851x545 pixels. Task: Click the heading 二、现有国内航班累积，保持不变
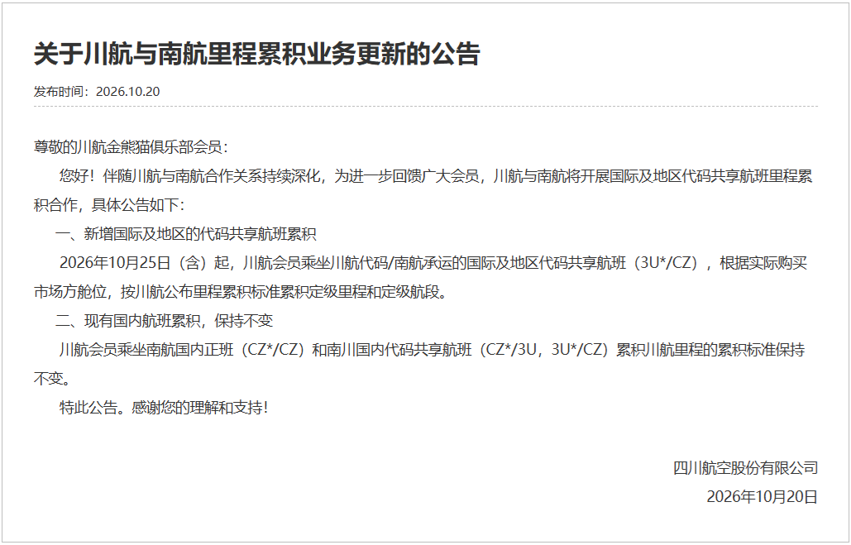point(164,321)
